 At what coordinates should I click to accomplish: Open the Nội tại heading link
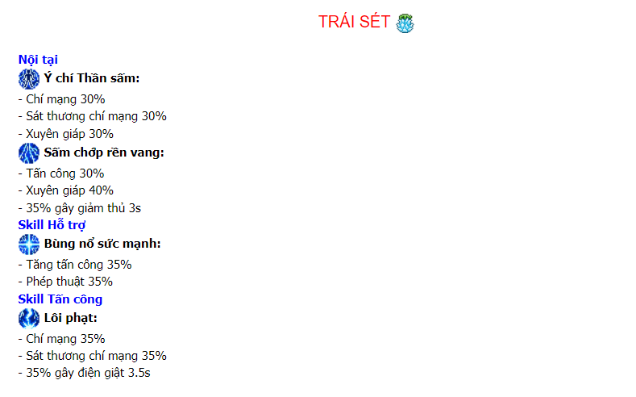click(x=38, y=60)
